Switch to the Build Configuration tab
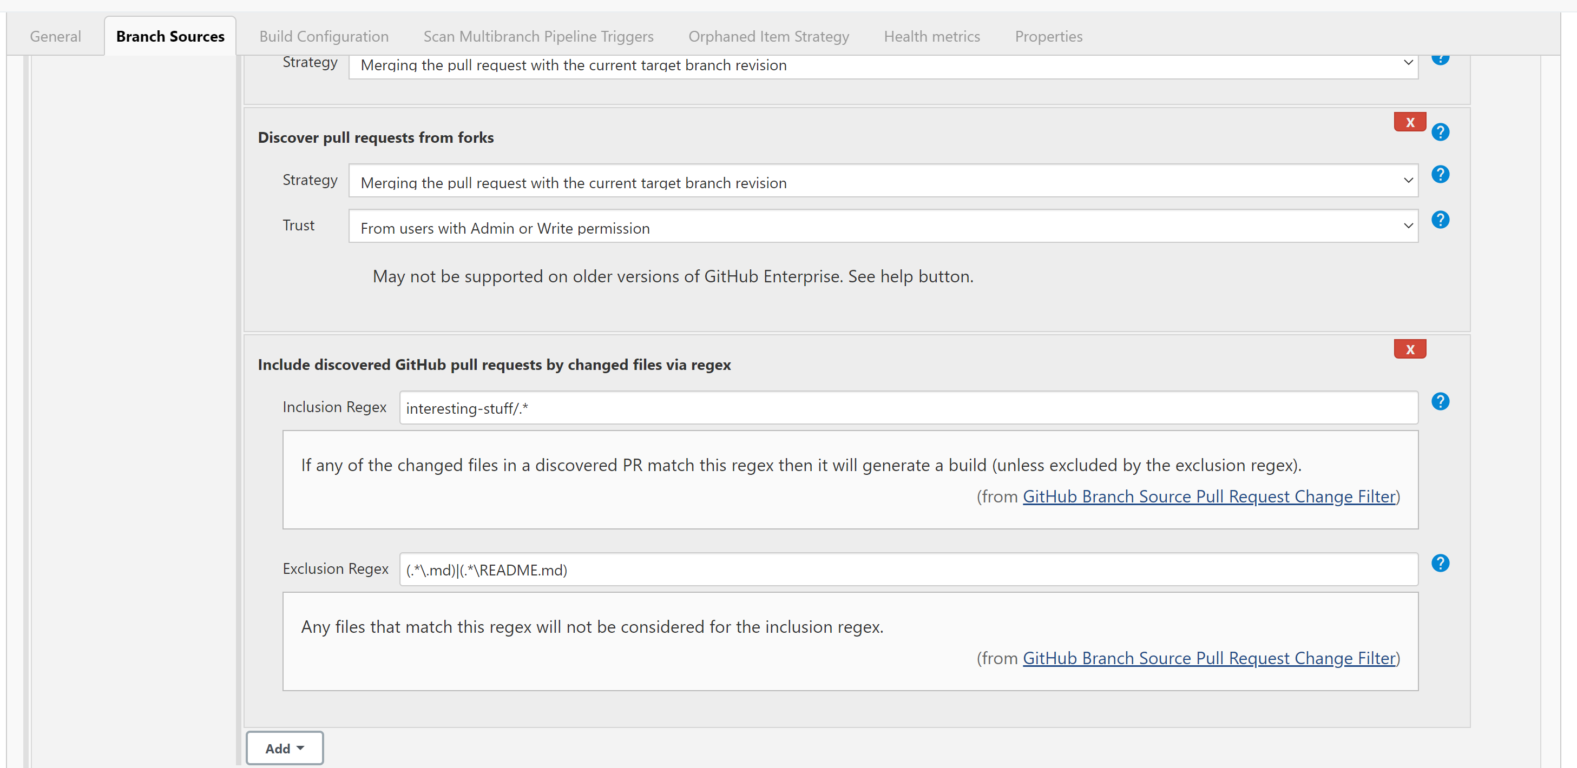The height and width of the screenshot is (768, 1577). (x=323, y=35)
